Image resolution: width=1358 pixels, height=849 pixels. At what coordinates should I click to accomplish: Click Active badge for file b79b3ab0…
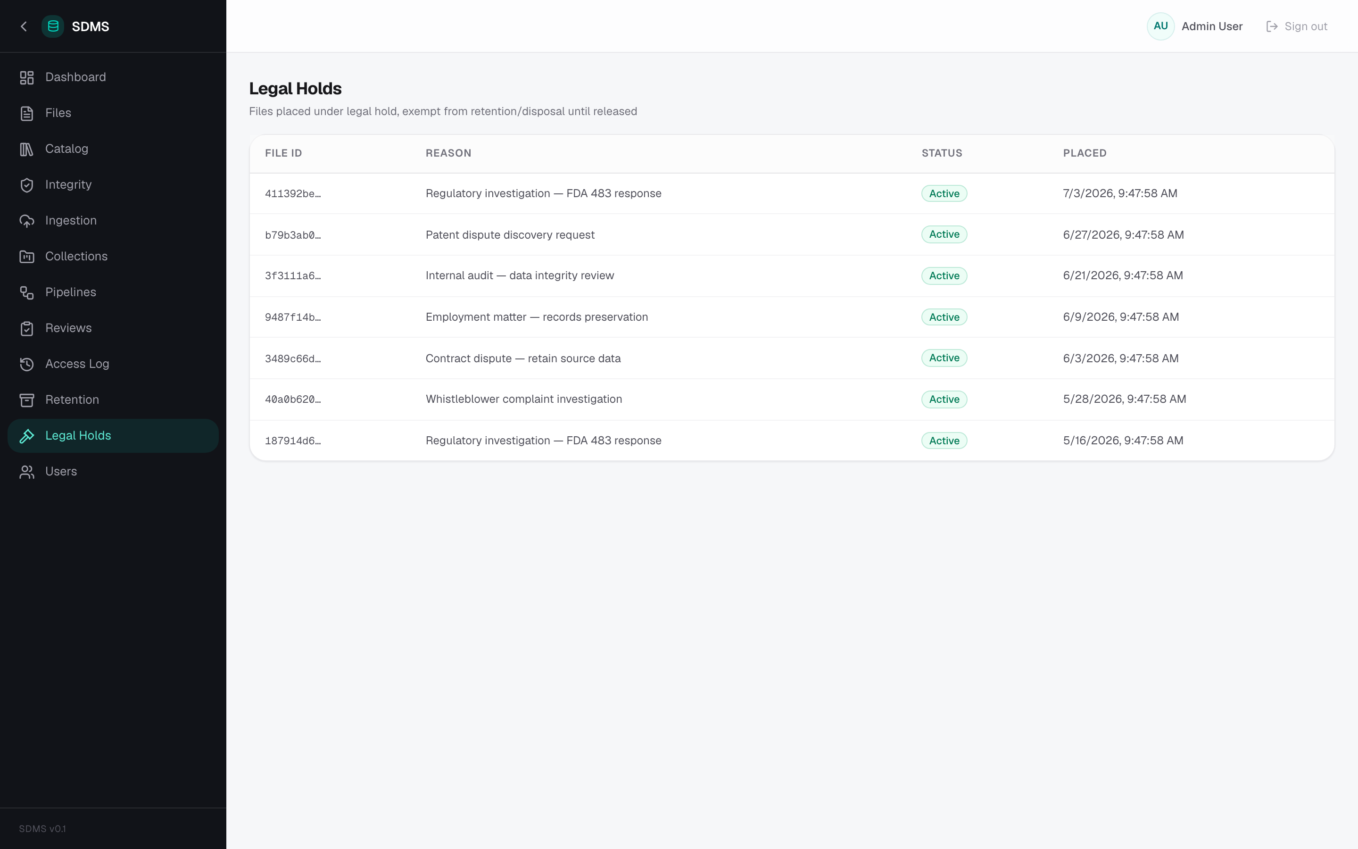[944, 234]
